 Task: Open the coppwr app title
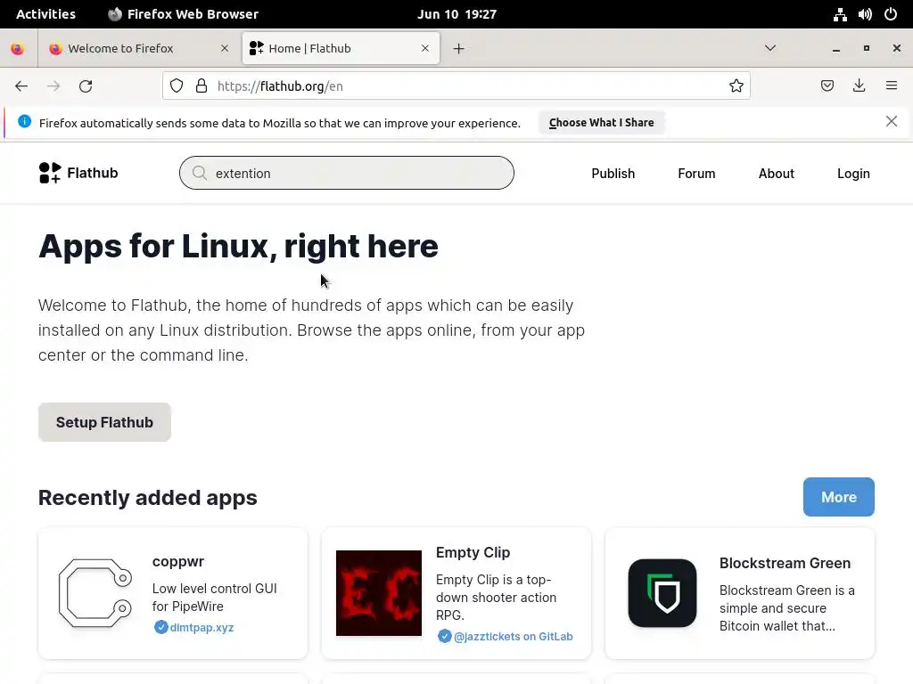click(178, 561)
